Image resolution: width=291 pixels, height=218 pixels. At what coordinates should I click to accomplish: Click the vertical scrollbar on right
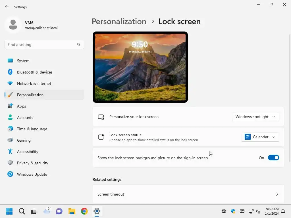click(290, 98)
